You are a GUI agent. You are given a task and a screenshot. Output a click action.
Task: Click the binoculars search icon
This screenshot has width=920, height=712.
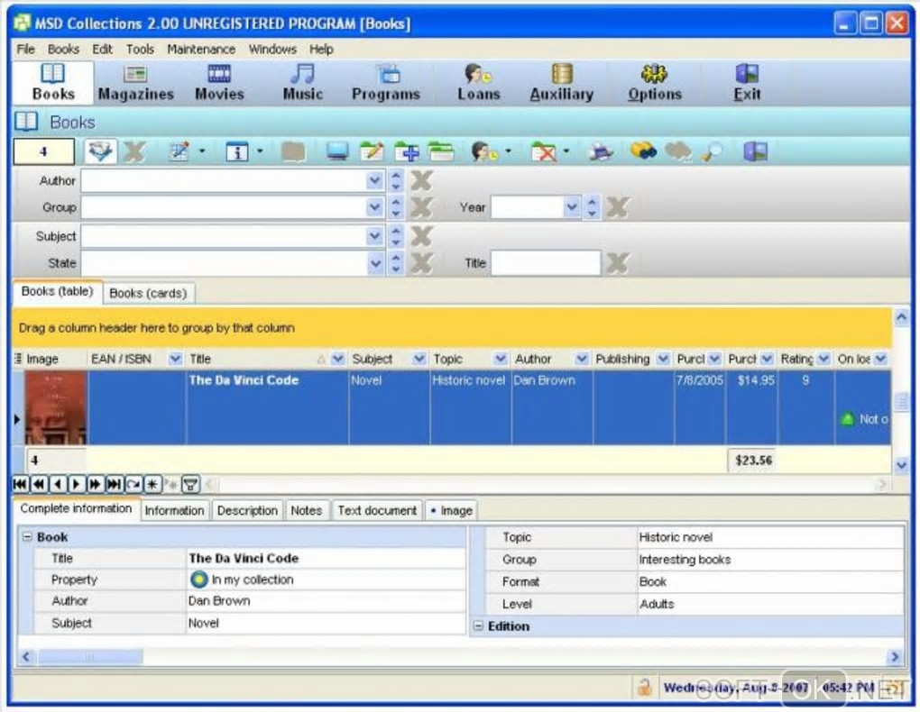643,152
